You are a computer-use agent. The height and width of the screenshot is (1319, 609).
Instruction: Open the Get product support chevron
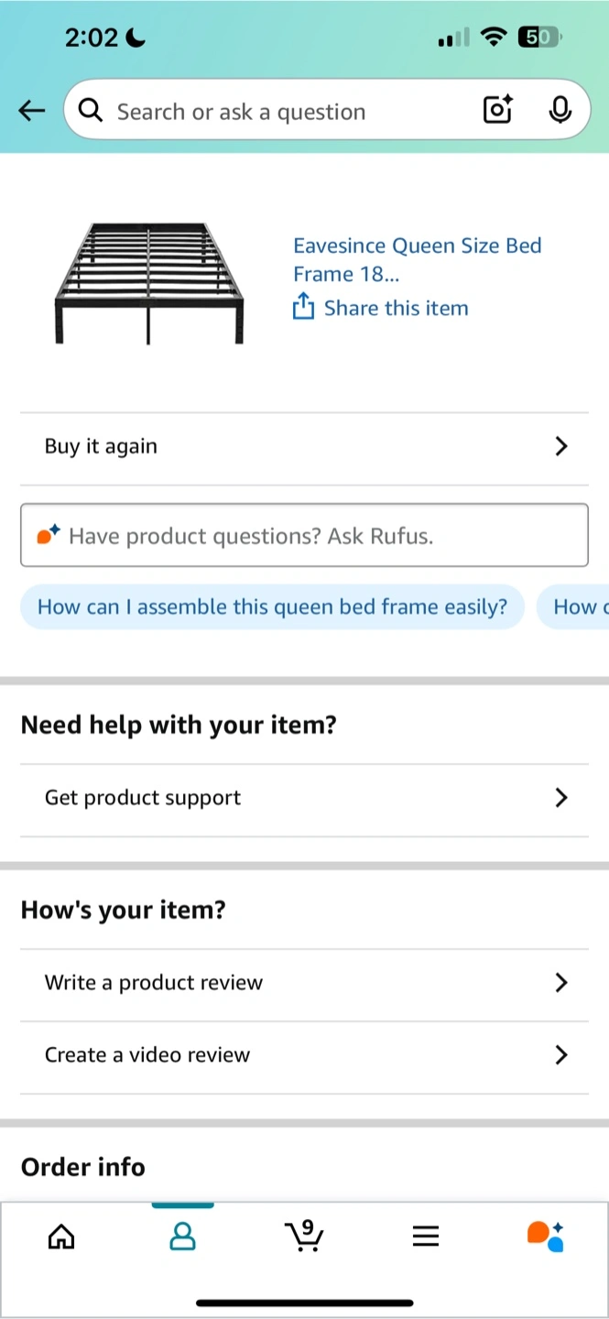point(561,798)
